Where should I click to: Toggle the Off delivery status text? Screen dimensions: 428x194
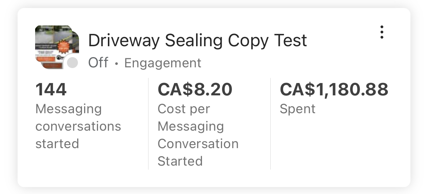coord(98,63)
